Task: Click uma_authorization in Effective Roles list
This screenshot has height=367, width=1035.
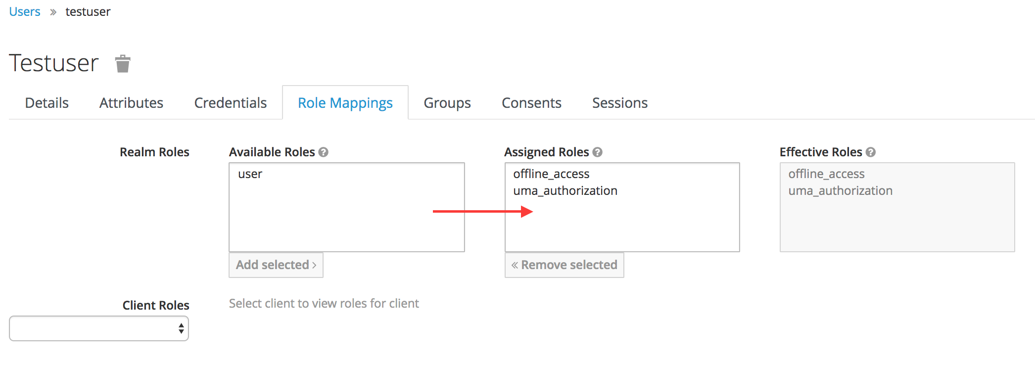Action: point(840,191)
